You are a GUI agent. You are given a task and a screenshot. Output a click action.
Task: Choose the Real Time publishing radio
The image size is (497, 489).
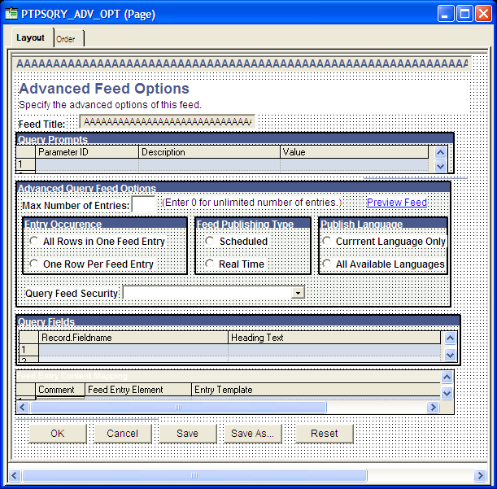coord(210,264)
